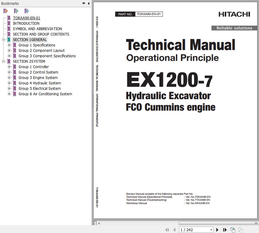Open Group 1 Controller bookmark
Viewport: 259px width, 233px height.
34,67
